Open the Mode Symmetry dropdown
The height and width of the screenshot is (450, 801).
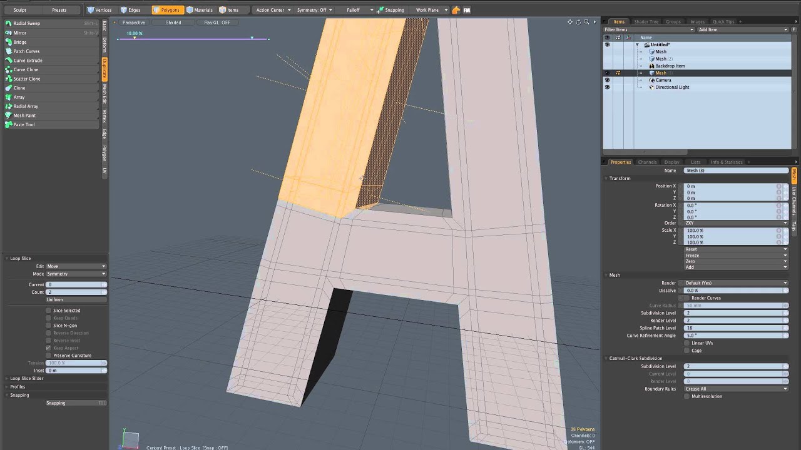(x=76, y=274)
